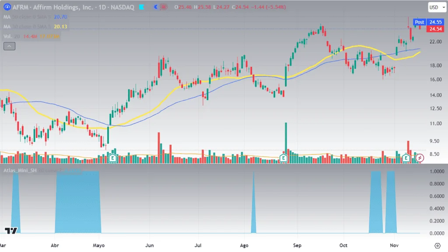Click the 16.00 price axis label
This screenshot has height=252, width=448.
[x=435, y=80]
